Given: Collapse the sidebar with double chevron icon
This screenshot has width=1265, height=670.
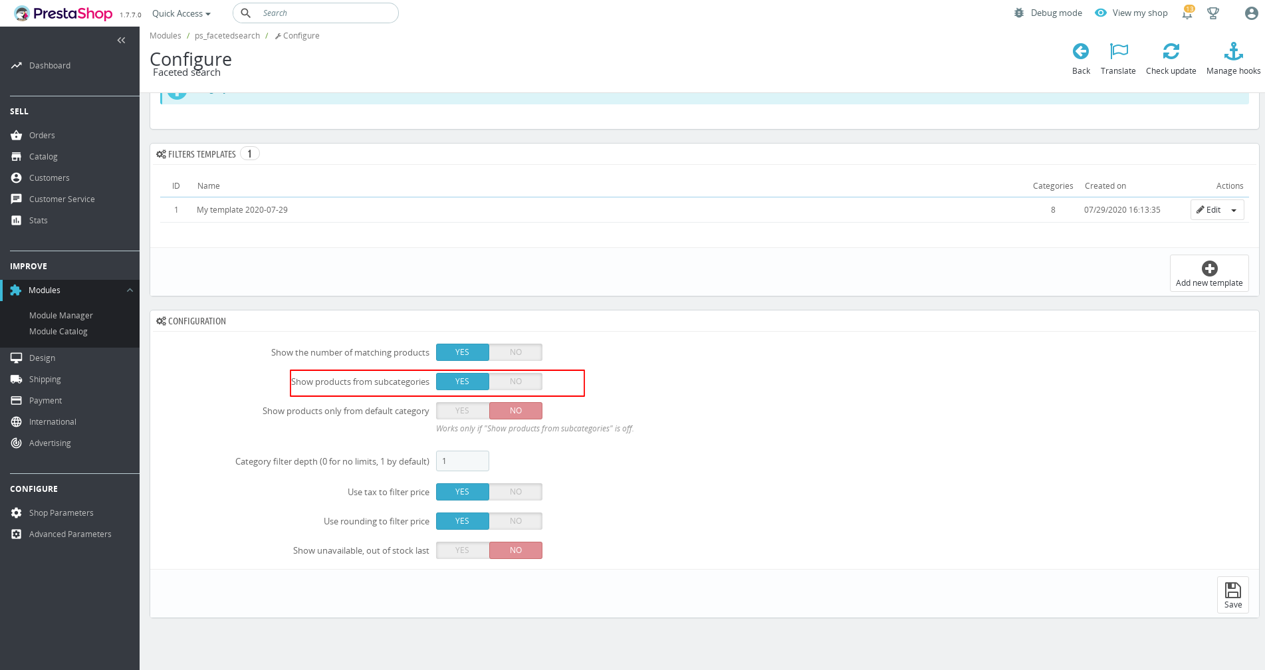Looking at the screenshot, I should (x=121, y=41).
